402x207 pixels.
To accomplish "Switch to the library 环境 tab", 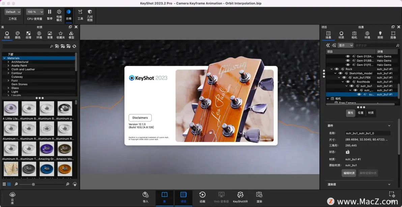I will pyautogui.click(x=39, y=35).
